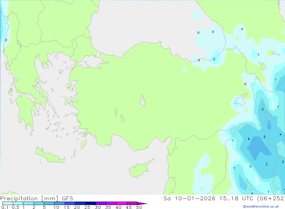Select the 35–40 mm violet legend swatch
The image size is (285, 209).
coord(111,203)
